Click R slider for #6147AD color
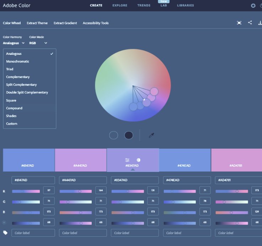This screenshot has width=262, height=246. coord(26,191)
